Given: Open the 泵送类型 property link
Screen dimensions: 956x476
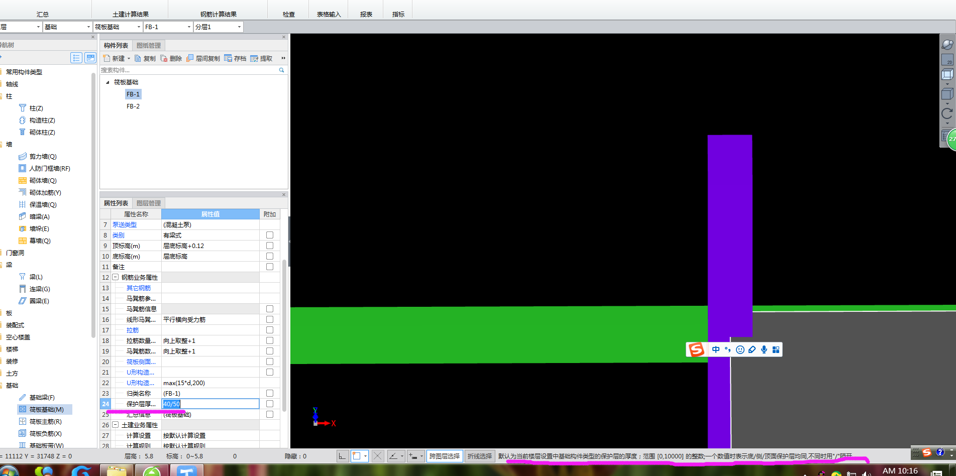Looking at the screenshot, I should coord(124,224).
